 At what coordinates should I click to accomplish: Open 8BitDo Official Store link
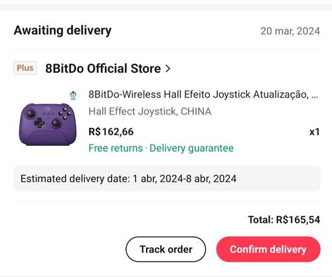coord(103,68)
